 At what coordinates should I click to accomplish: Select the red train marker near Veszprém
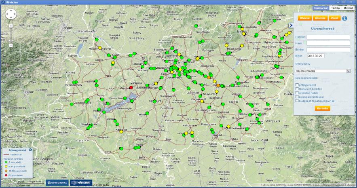point(131,87)
